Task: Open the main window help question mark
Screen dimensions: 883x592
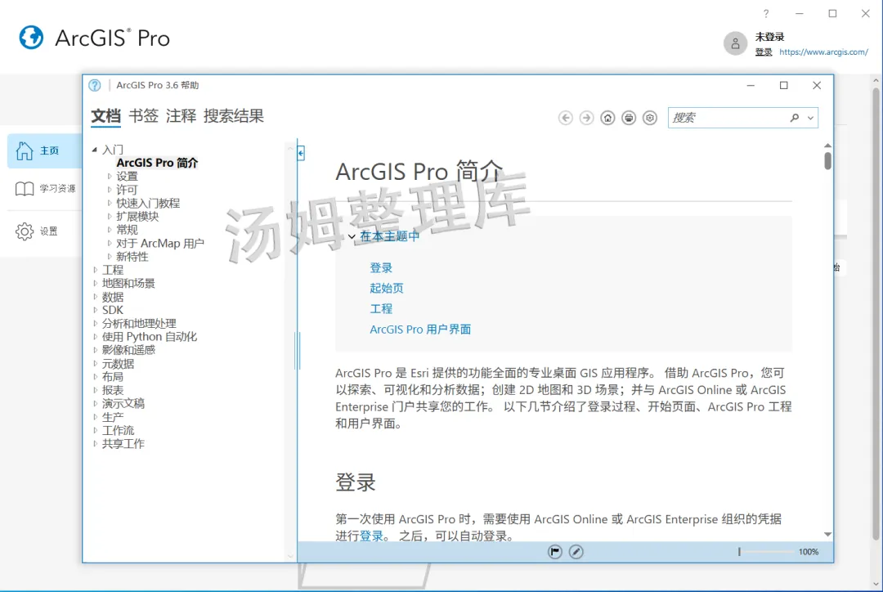Action: click(x=766, y=14)
